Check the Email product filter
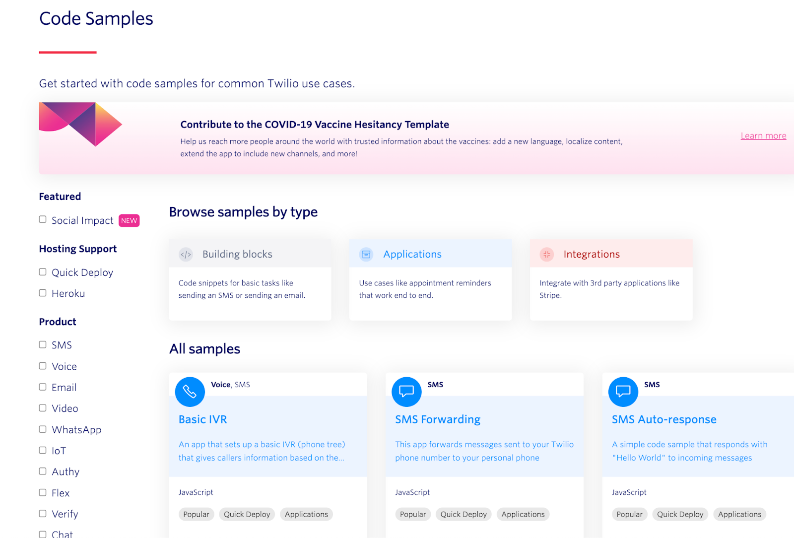 pyautogui.click(x=43, y=387)
